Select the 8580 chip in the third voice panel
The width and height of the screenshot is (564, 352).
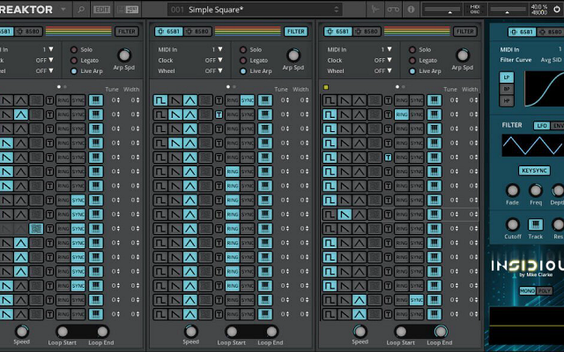point(367,32)
